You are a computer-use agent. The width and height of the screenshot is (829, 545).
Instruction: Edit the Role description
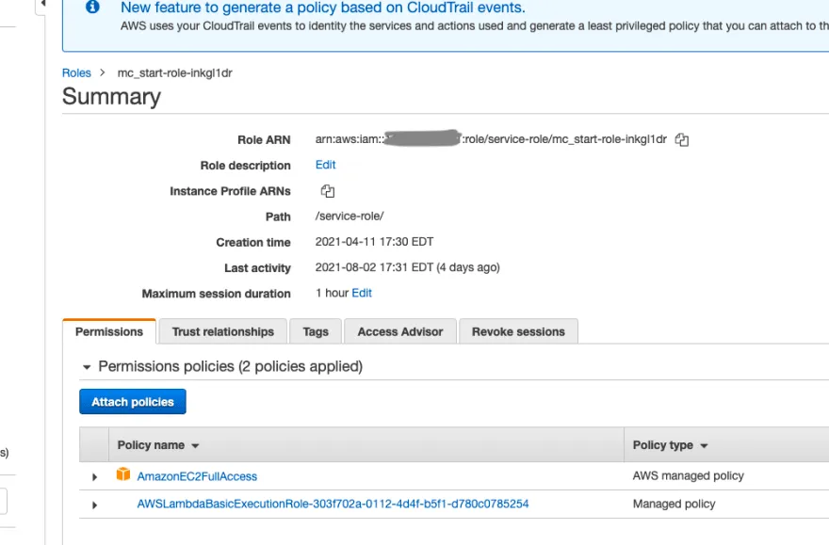[326, 165]
